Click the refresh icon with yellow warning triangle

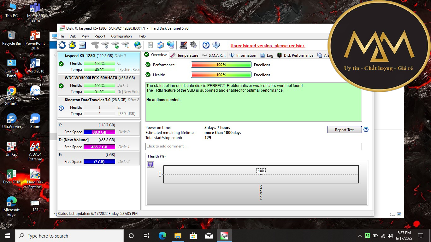point(72,45)
